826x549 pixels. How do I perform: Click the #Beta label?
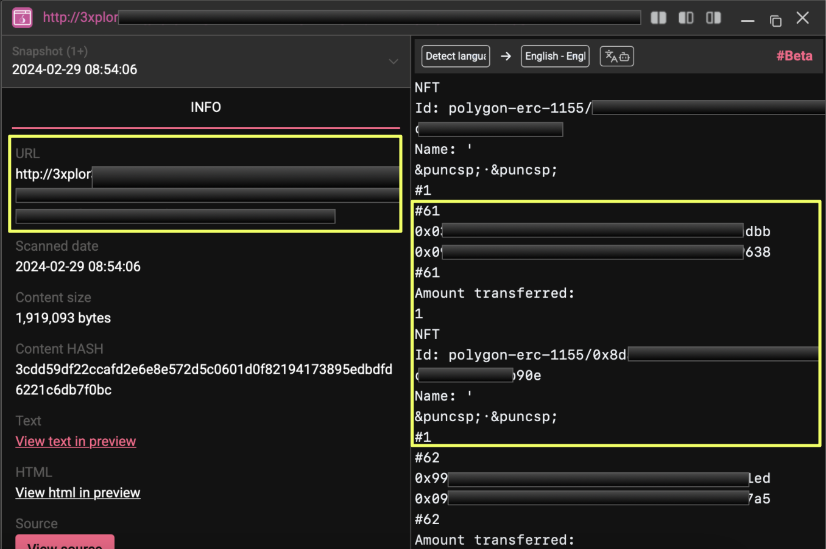pyautogui.click(x=794, y=56)
